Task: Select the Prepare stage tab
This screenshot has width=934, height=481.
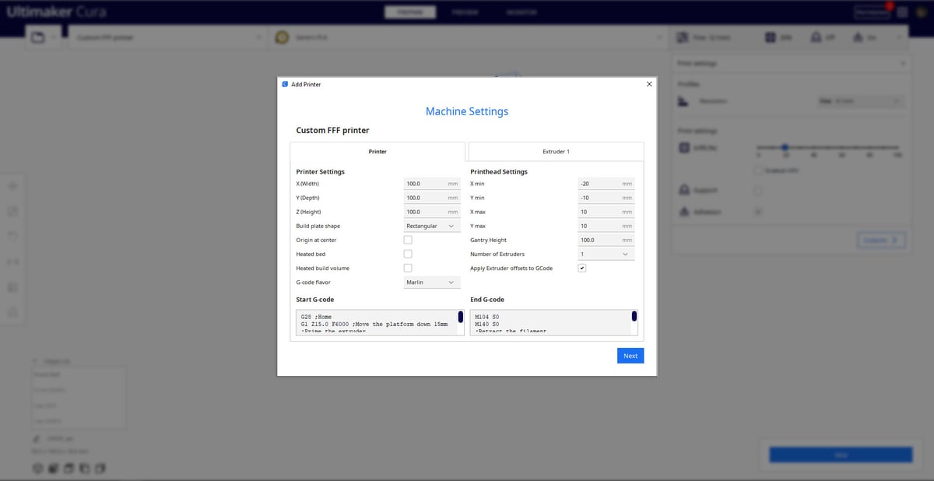Action: click(x=410, y=12)
